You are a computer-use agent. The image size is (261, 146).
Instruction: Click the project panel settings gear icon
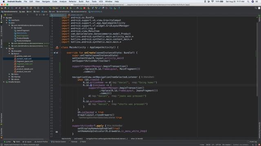tap(44, 15)
